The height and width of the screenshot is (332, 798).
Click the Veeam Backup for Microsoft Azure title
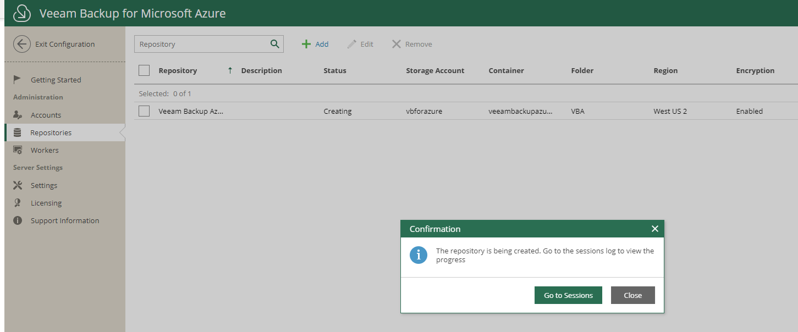click(x=133, y=13)
